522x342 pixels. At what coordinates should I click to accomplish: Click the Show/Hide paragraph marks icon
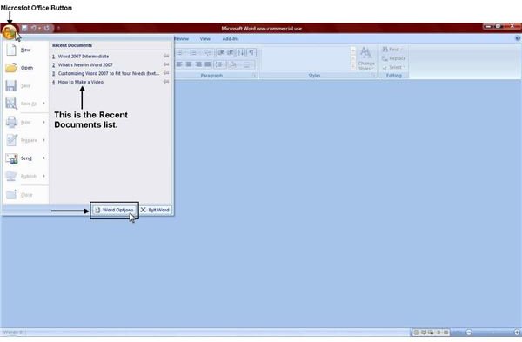point(251,52)
